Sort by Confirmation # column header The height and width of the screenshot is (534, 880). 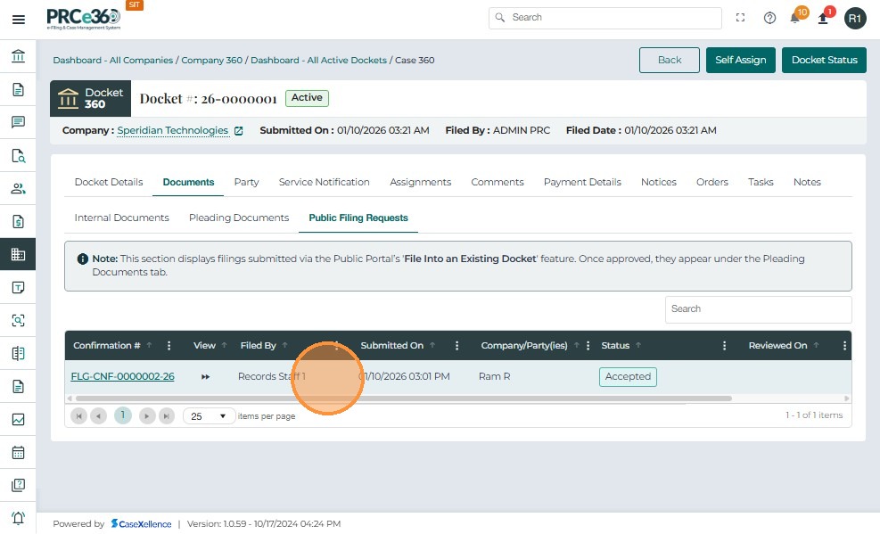click(x=107, y=346)
